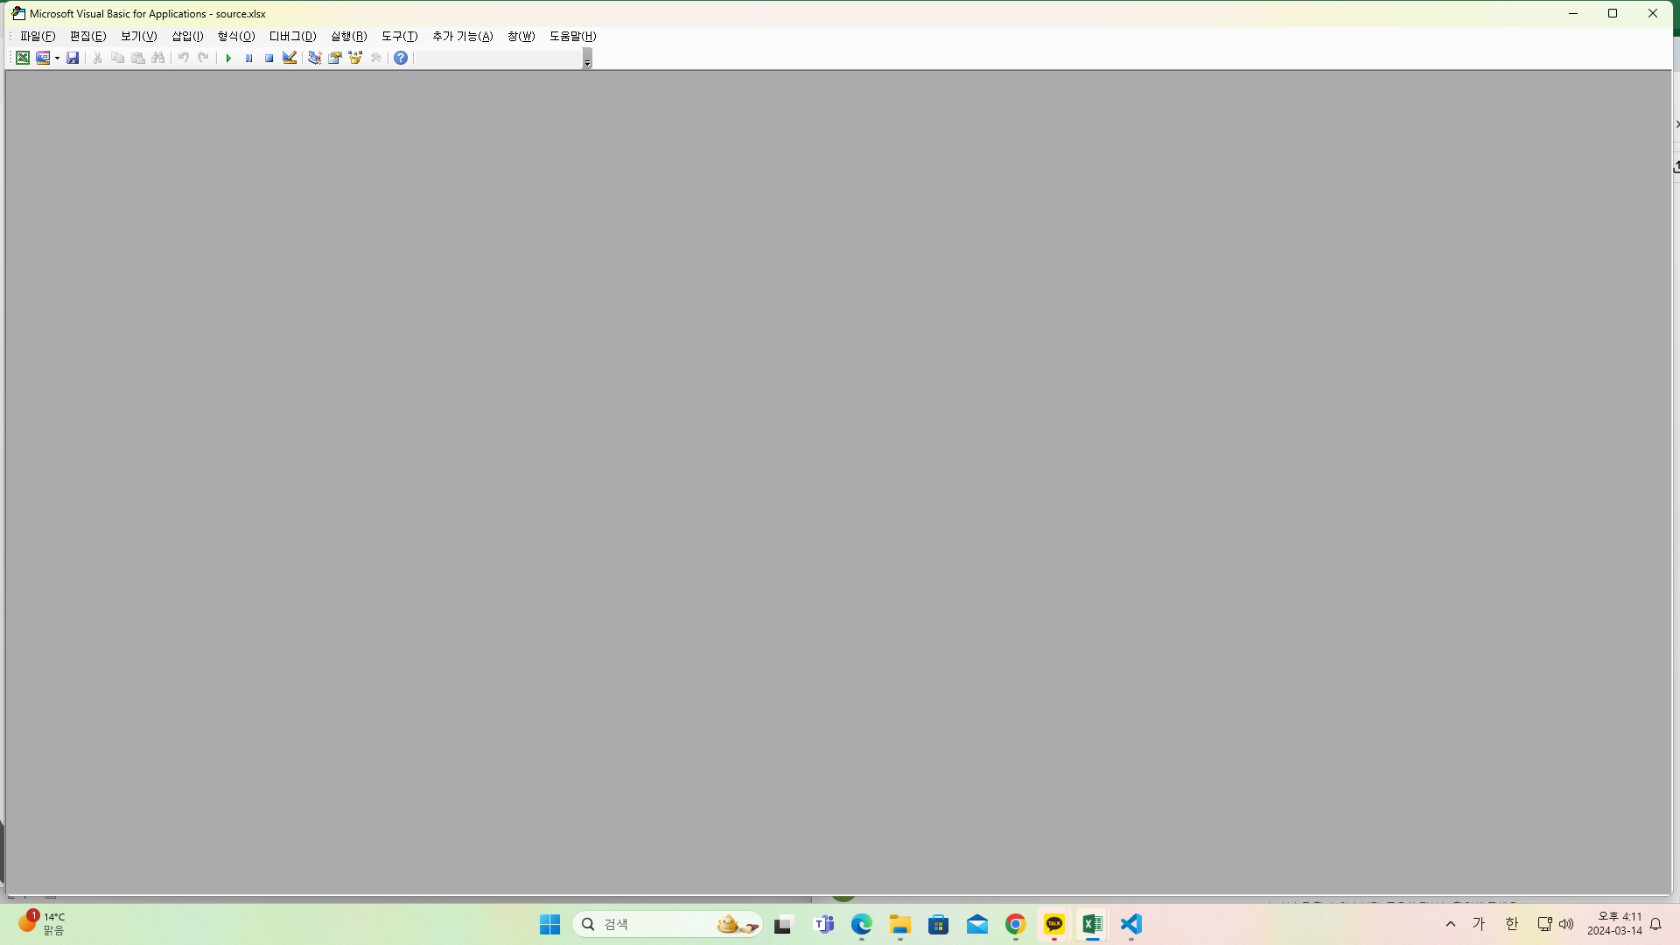The image size is (1680, 945).
Task: Open the 파일(F) menu
Action: (x=38, y=36)
